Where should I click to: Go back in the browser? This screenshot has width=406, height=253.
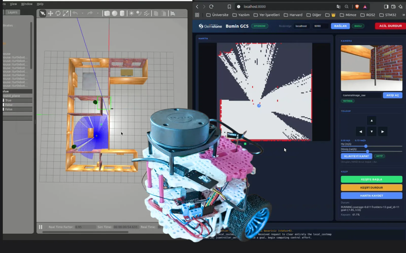(x=197, y=7)
